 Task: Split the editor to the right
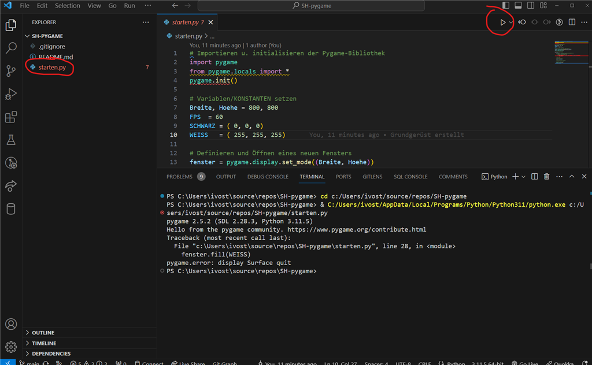[572, 23]
